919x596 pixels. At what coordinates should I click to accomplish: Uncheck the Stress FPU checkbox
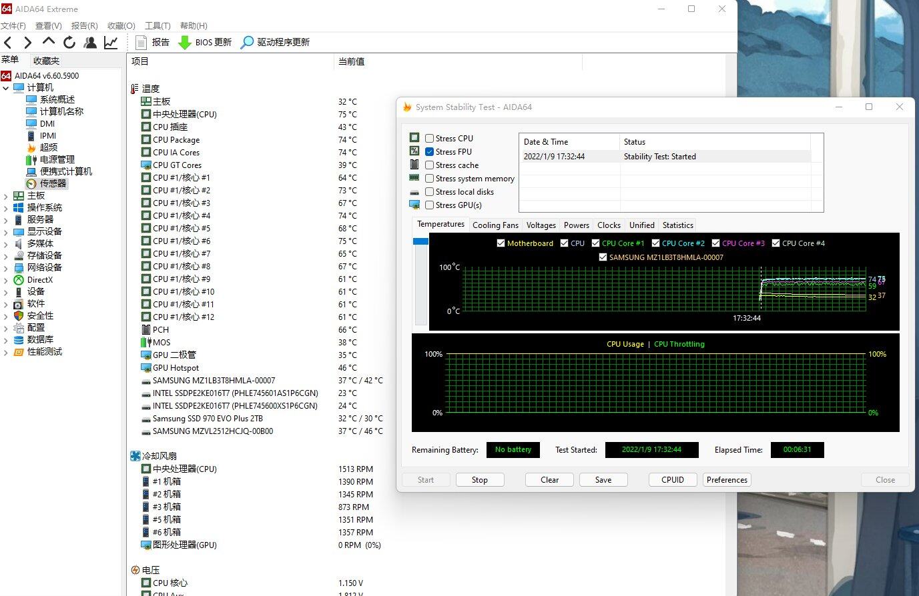click(429, 152)
